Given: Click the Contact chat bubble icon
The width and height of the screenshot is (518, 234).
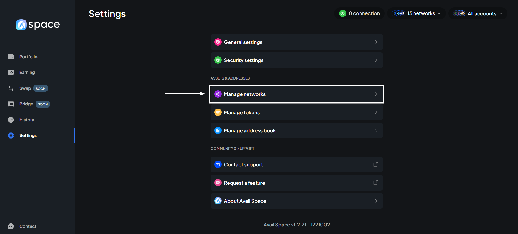Looking at the screenshot, I should (11, 226).
